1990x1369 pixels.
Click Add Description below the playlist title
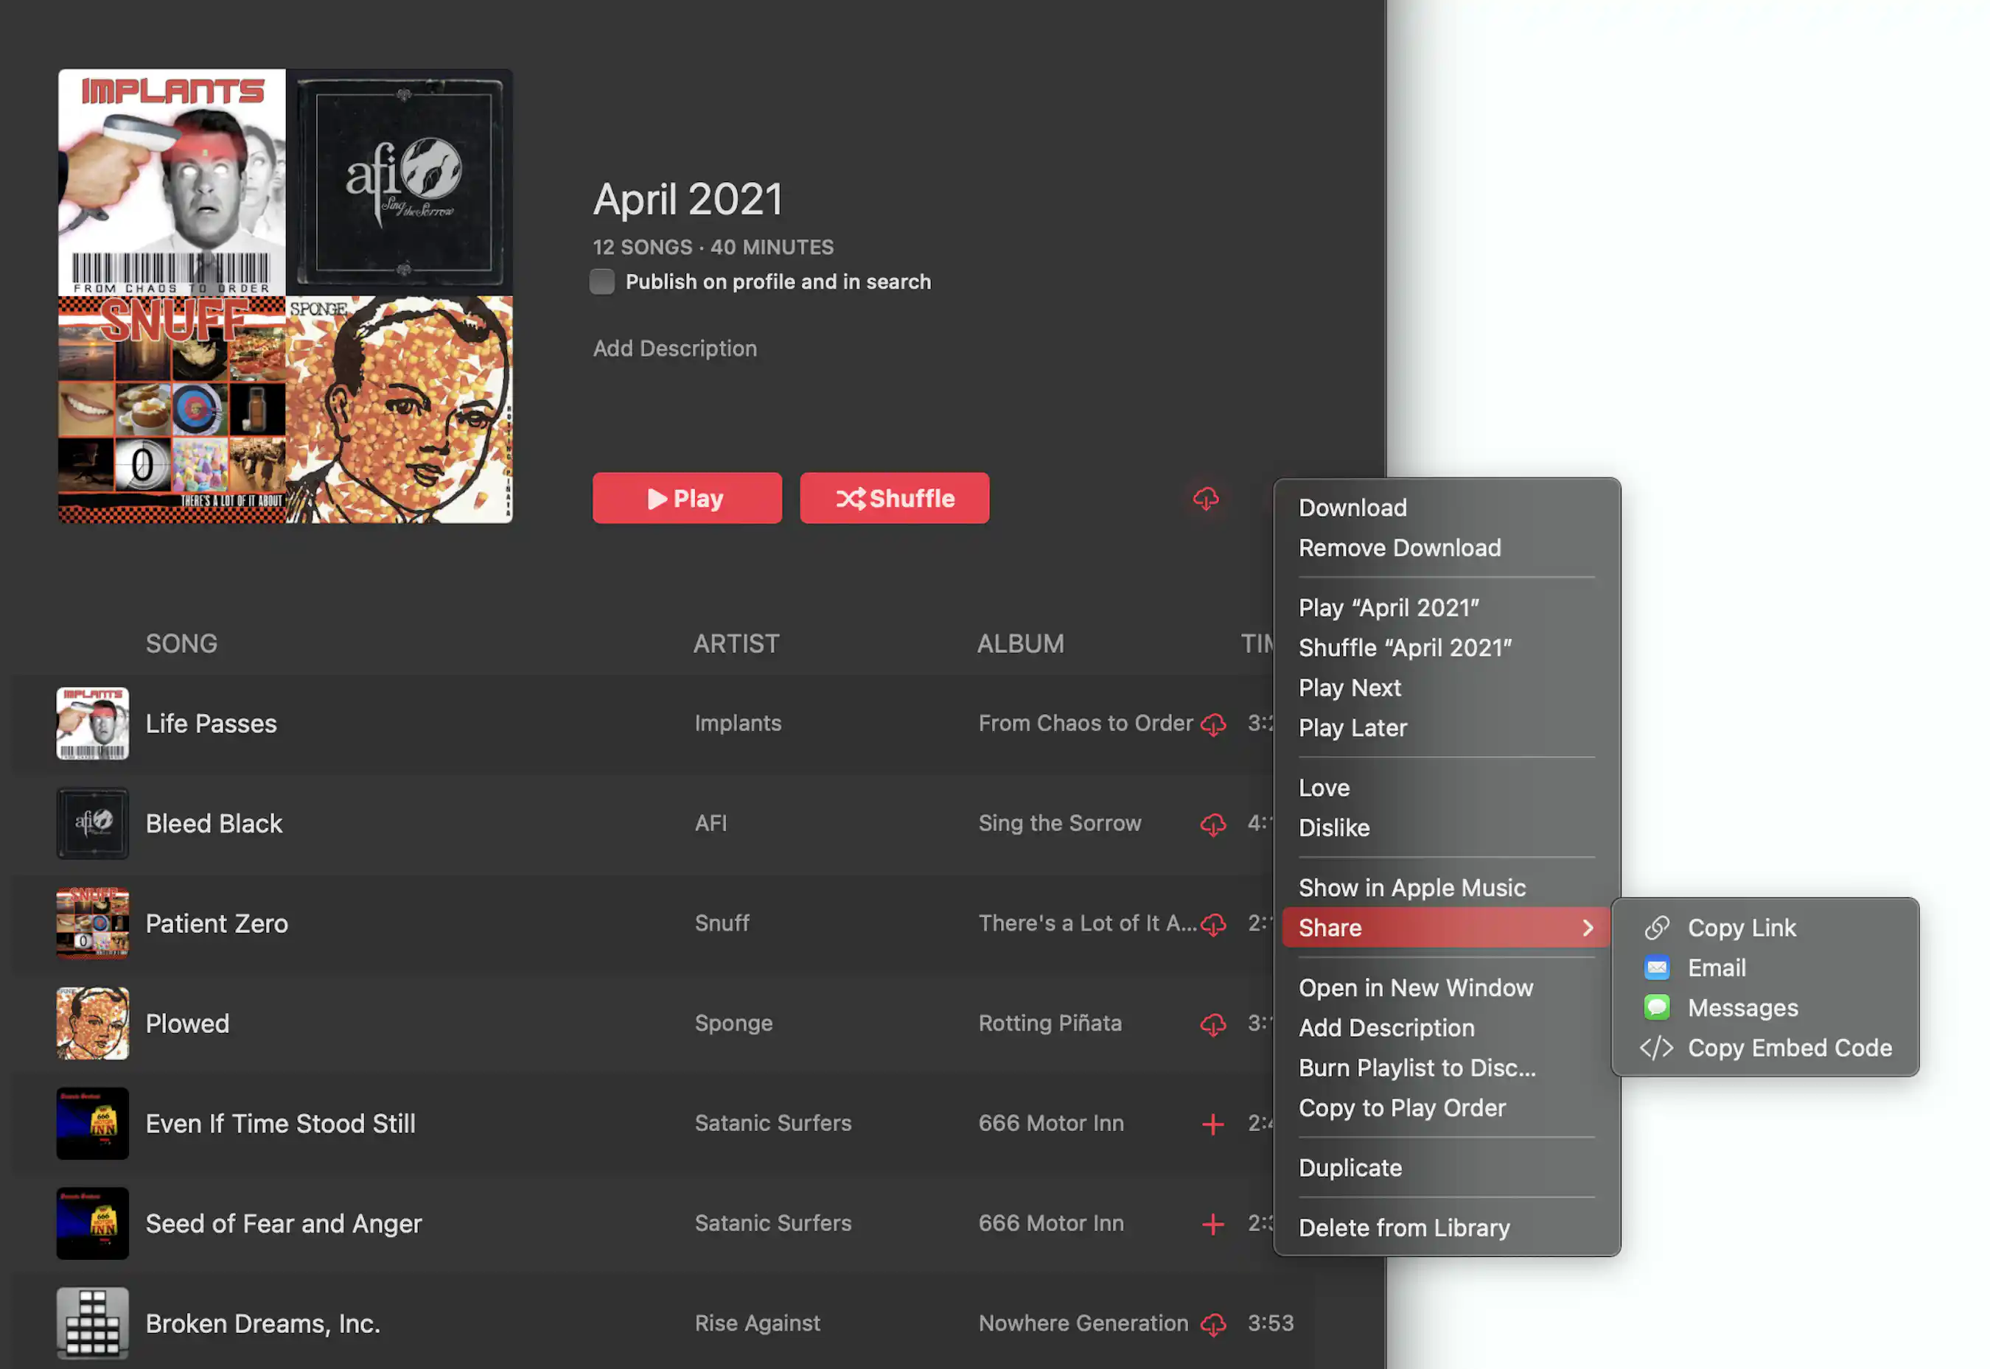point(674,349)
